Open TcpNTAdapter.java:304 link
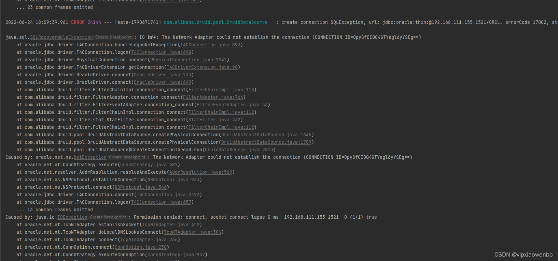This screenshot has height=261, width=558. click(193, 232)
